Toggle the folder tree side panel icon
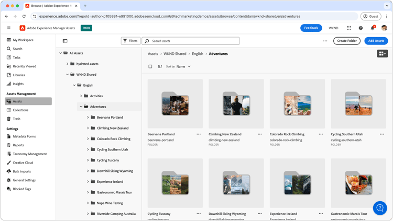This screenshot has height=221, width=393. click(x=65, y=41)
